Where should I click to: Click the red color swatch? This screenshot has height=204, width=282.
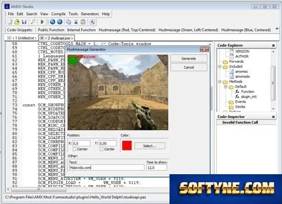click(x=127, y=145)
